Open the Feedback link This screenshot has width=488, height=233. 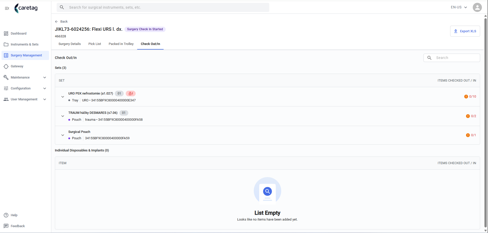18,226
